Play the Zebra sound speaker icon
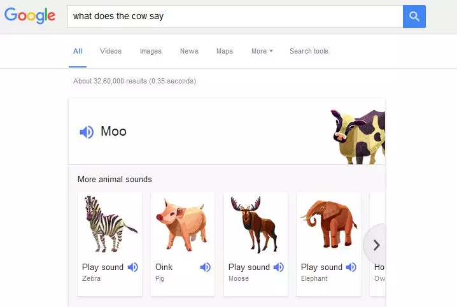Viewport: 457px width, 307px height. 132,268
